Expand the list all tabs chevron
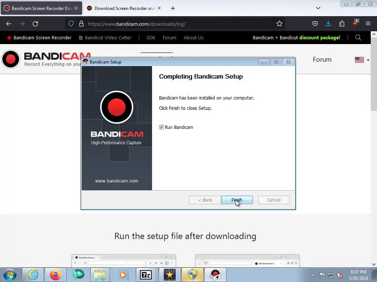The width and height of the screenshot is (377, 282). point(318,8)
